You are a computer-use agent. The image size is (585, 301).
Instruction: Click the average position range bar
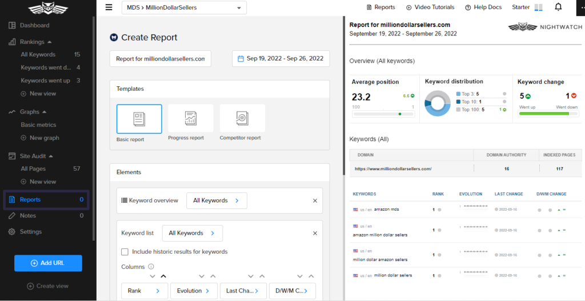[x=383, y=114]
